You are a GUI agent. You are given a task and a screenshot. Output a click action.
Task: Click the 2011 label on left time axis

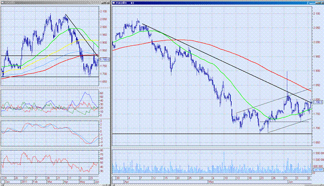(x=24, y=182)
